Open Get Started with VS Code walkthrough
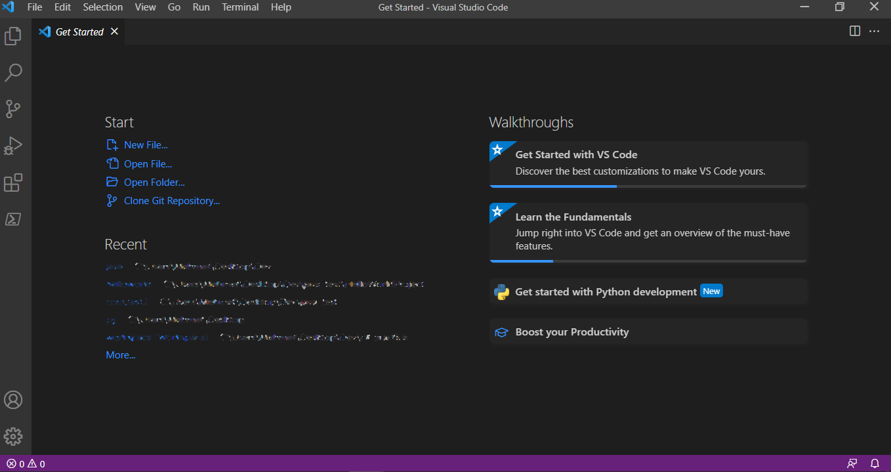891x472 pixels. coord(648,164)
